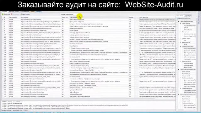Collapse the Мета-тег Robots tree node arrow
This screenshot has width=201, height=113.
point(181,38)
